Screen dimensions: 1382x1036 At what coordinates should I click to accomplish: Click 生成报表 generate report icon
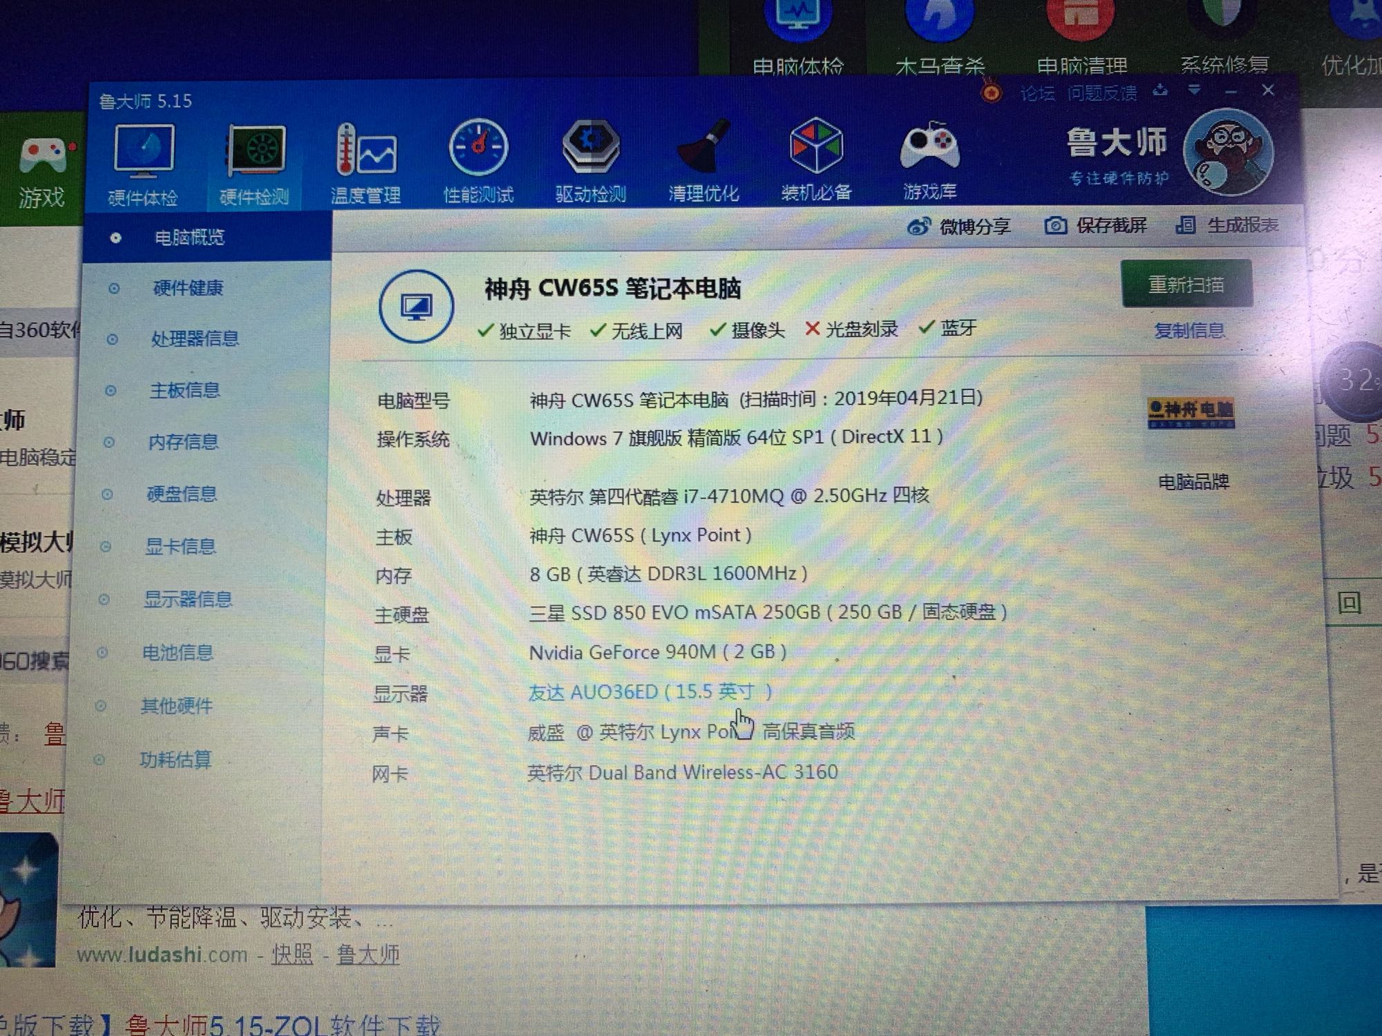(x=1186, y=225)
